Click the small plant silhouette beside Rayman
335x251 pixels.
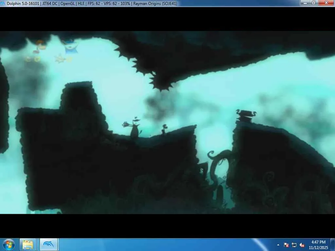pyautogui.click(x=164, y=129)
